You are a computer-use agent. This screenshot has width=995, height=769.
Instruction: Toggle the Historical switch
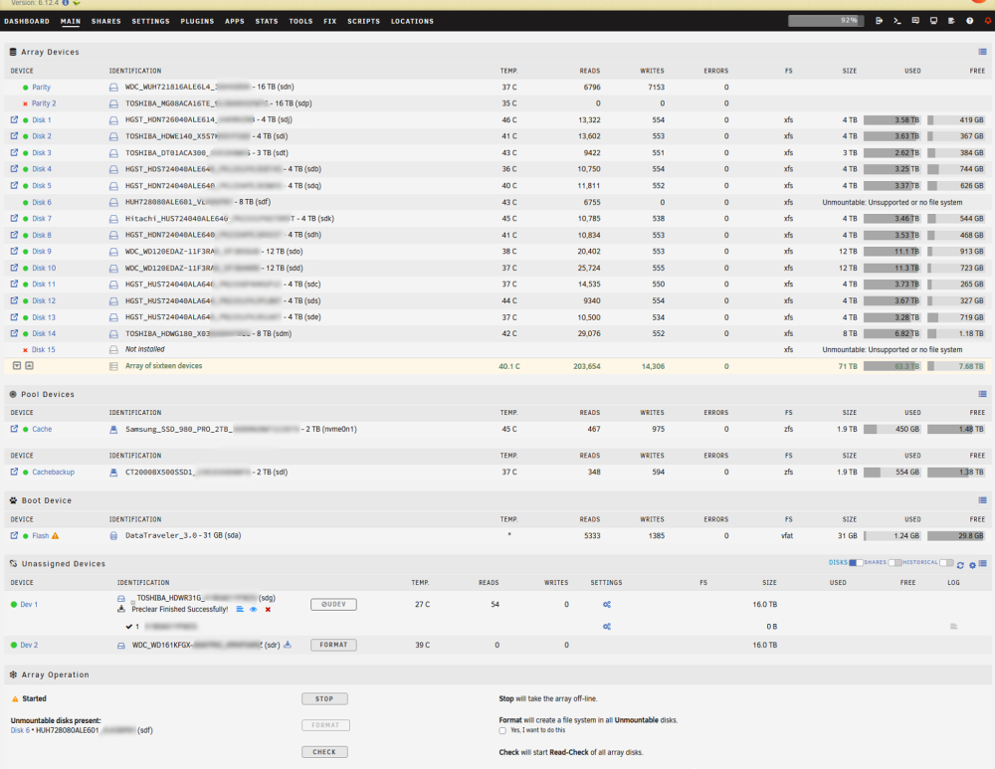[x=946, y=563]
